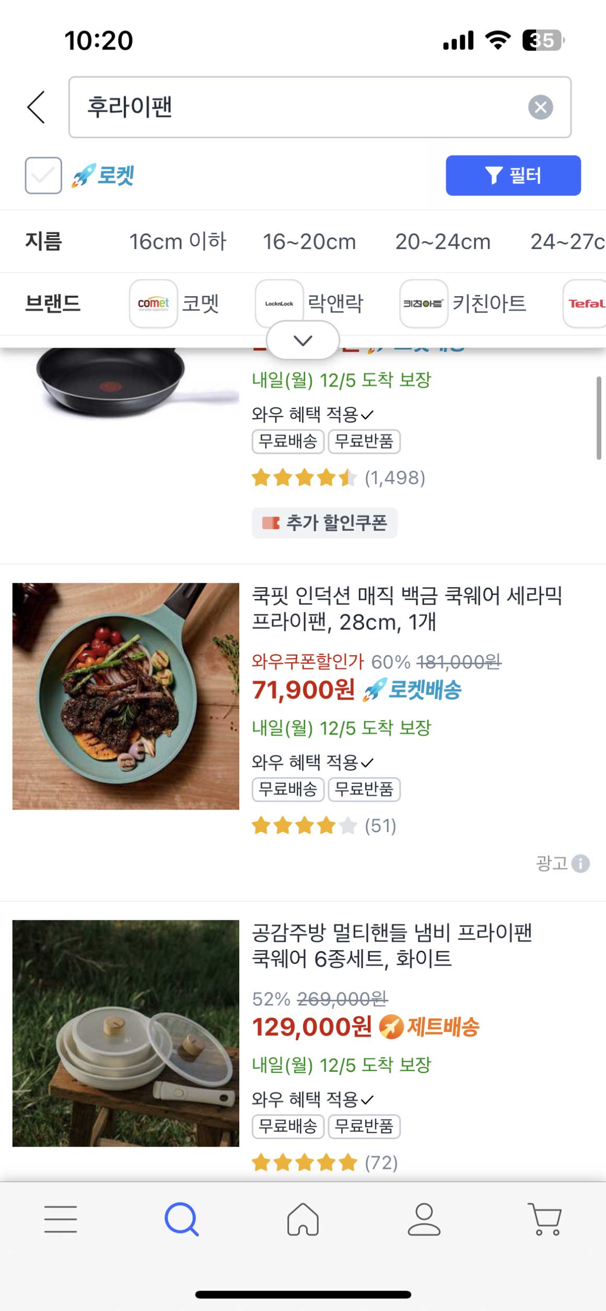606x1311 pixels.
Task: Go to home via house icon
Action: [x=303, y=1219]
